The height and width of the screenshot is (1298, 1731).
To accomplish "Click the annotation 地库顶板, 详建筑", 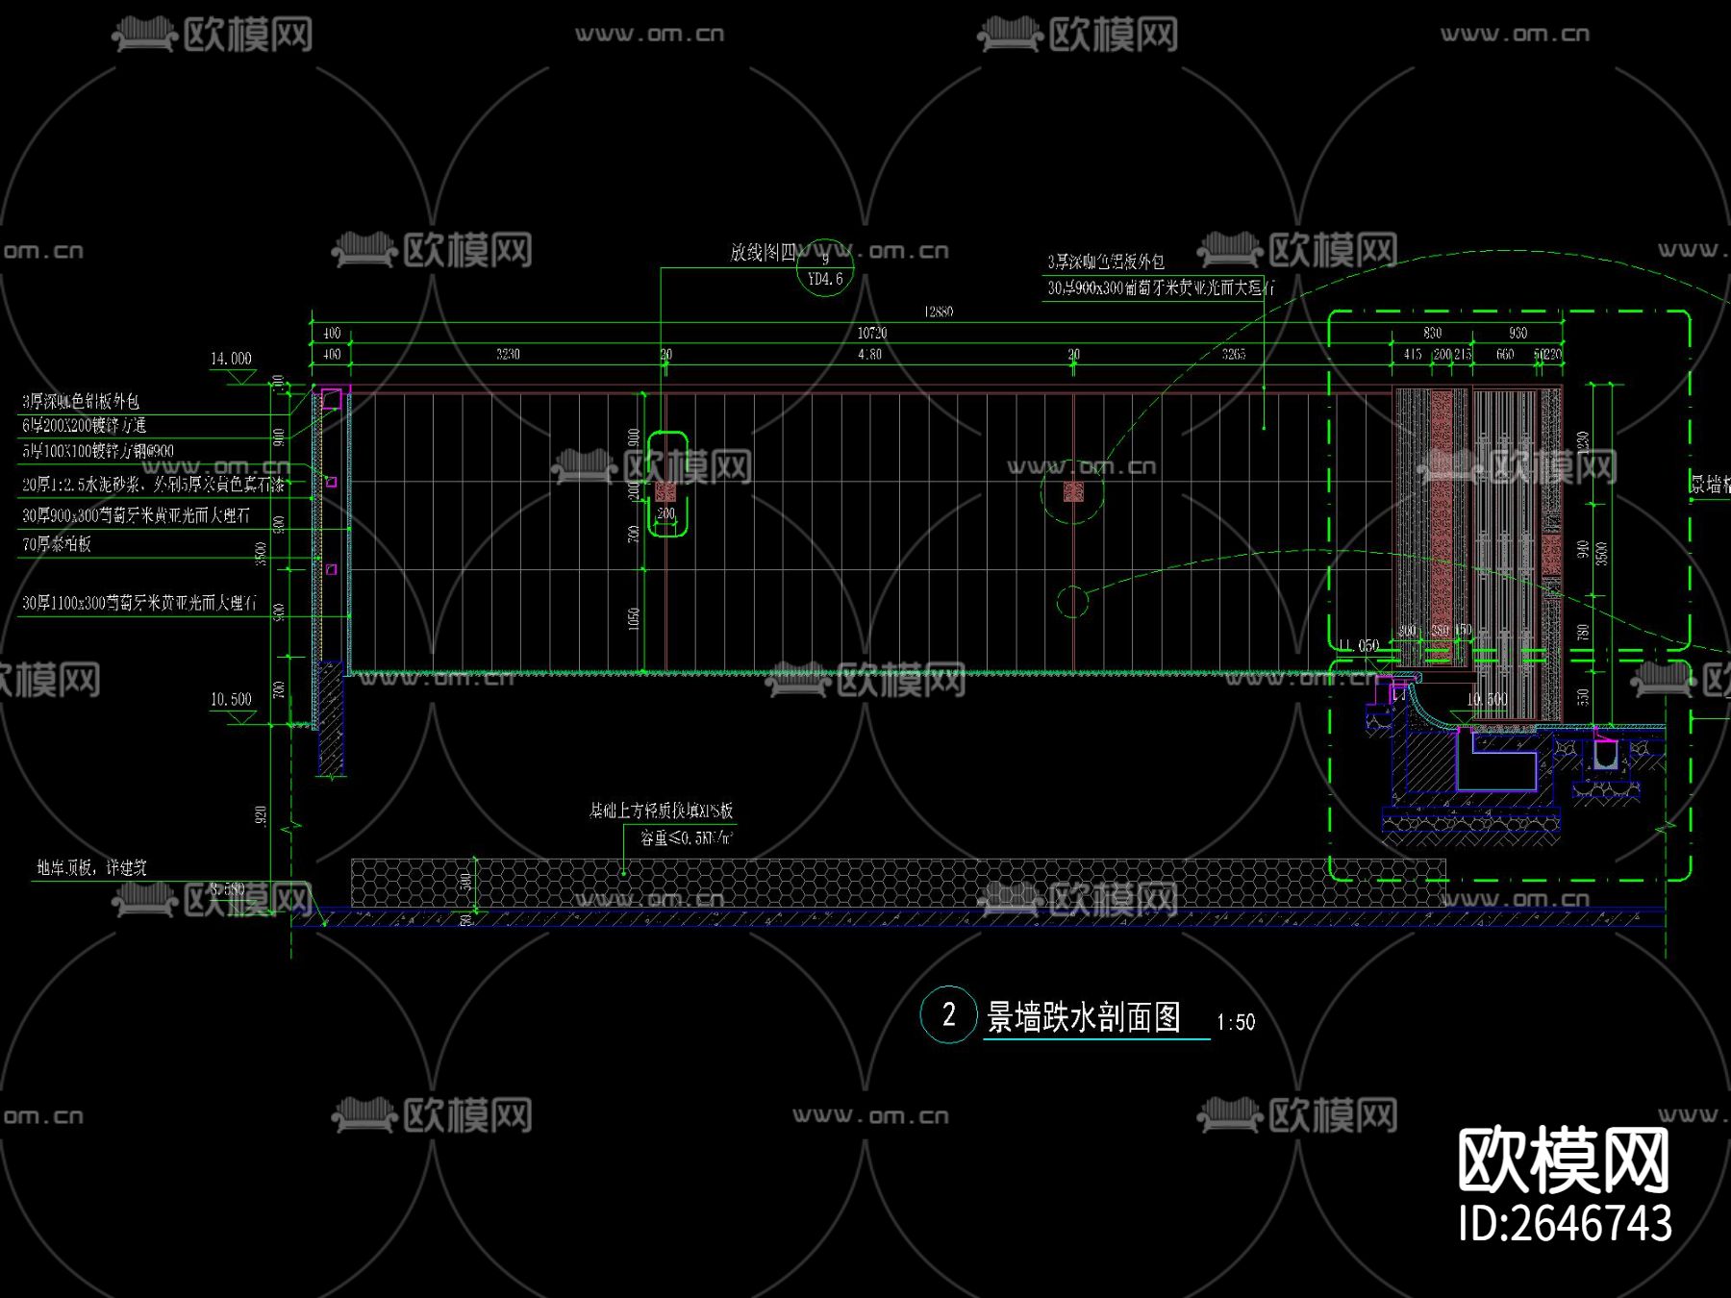I will (x=91, y=867).
